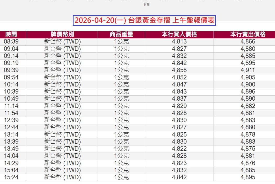Click buy price 4,837 at 10:49
Screen dimensions: 275x184
[x=179, y=99]
